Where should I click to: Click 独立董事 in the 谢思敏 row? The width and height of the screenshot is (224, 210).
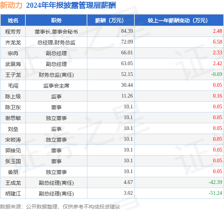click(56, 118)
